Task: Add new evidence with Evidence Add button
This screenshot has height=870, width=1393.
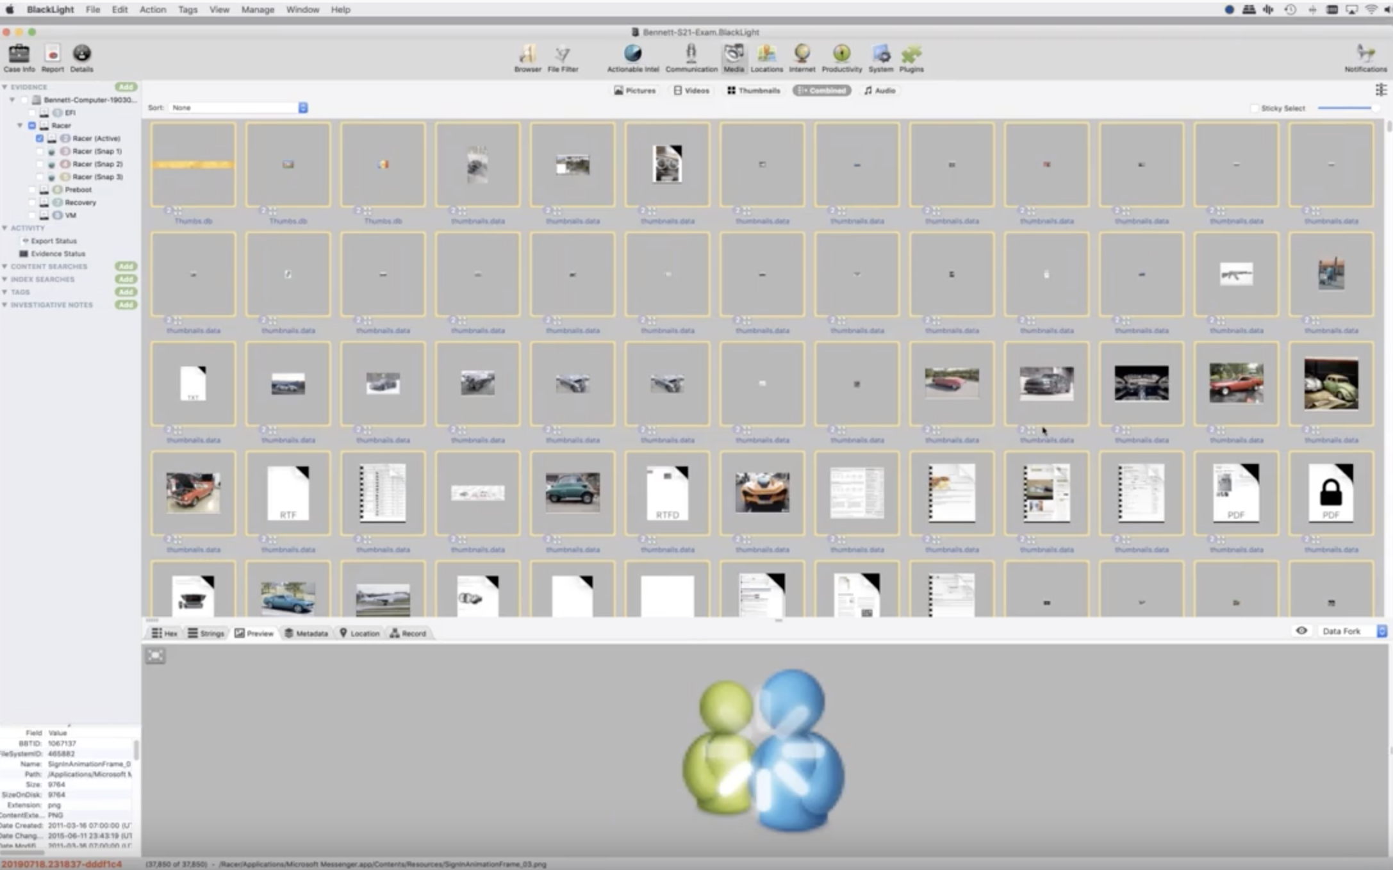Action: point(126,87)
